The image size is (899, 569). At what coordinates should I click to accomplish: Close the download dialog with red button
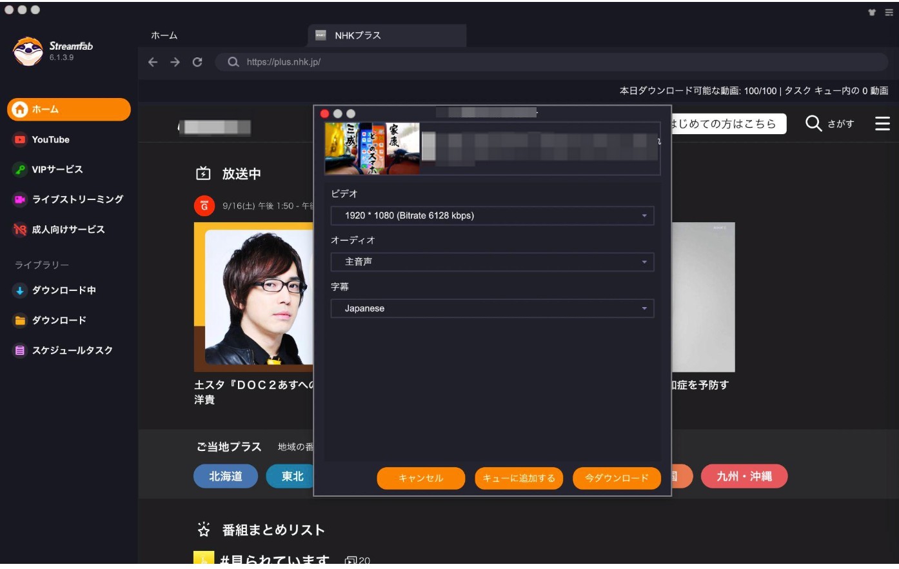coord(324,114)
